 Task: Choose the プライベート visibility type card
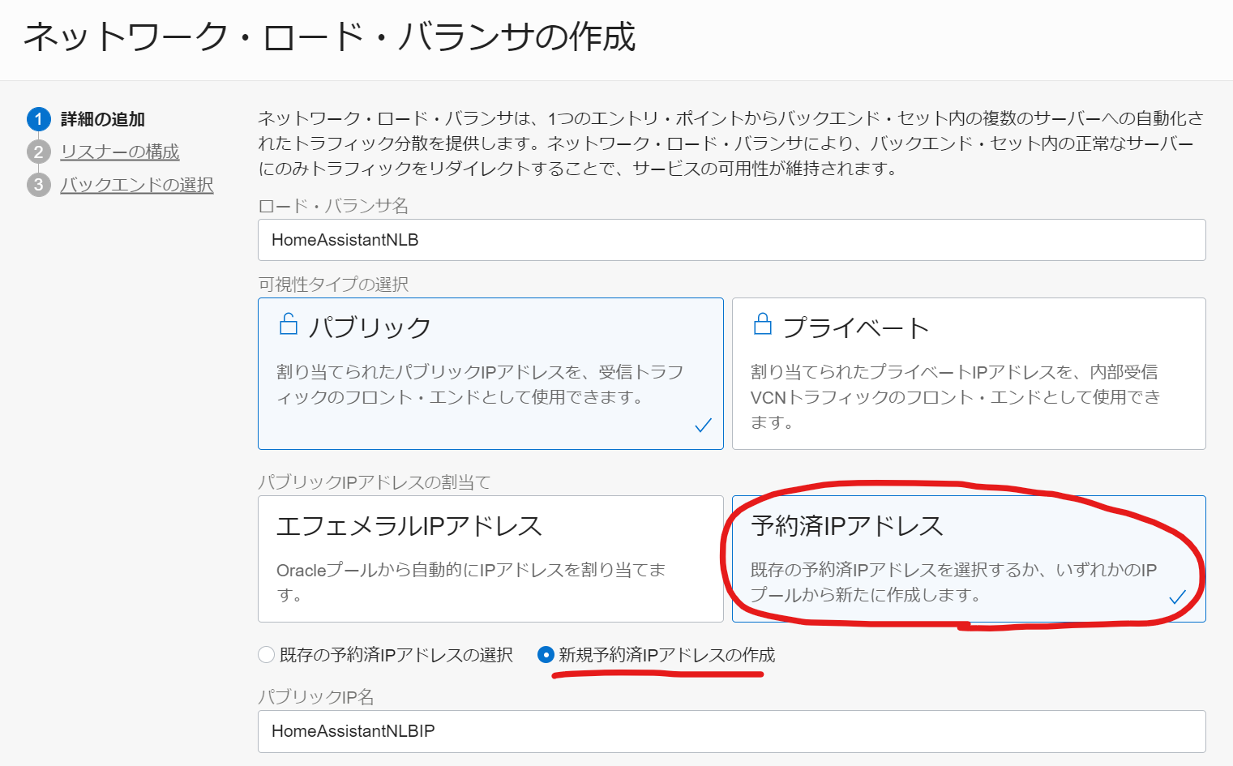tap(969, 374)
